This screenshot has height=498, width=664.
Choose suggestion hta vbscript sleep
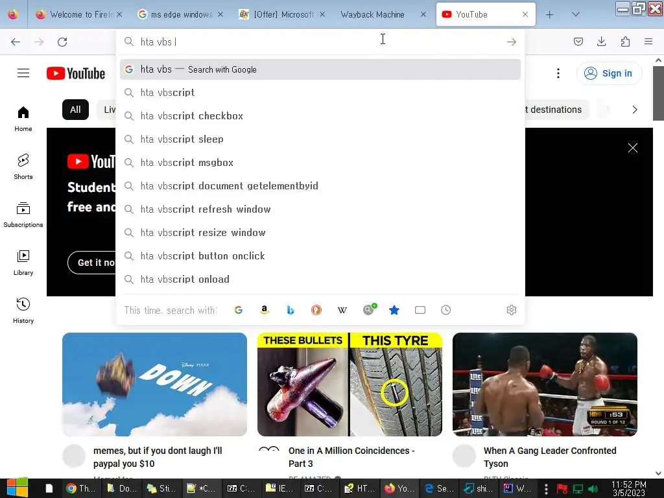tap(320, 139)
